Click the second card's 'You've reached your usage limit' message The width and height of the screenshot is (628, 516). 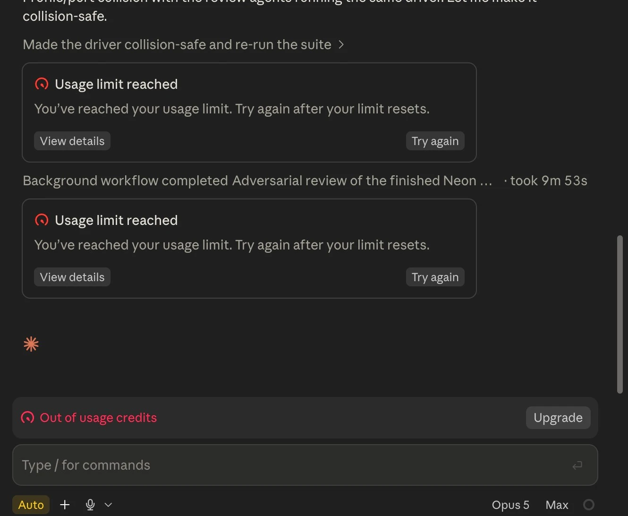click(x=232, y=245)
